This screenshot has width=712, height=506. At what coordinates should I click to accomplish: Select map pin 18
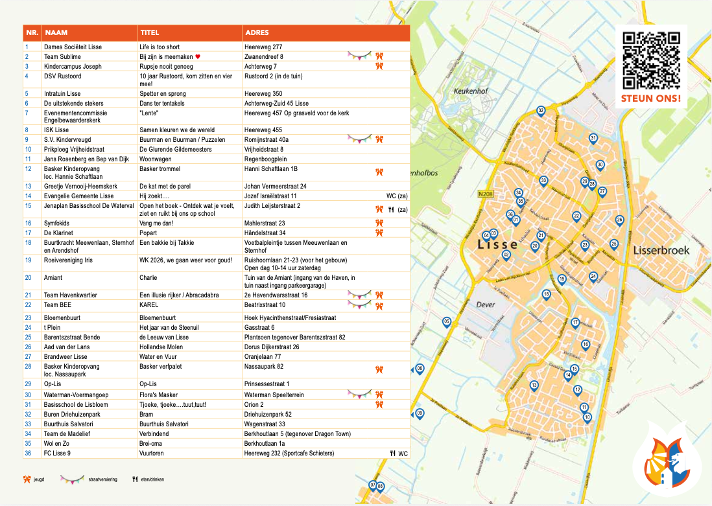(x=546, y=295)
